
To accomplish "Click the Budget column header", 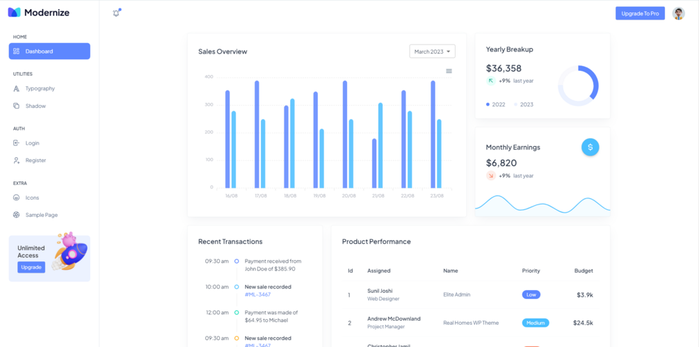I will click(x=584, y=271).
